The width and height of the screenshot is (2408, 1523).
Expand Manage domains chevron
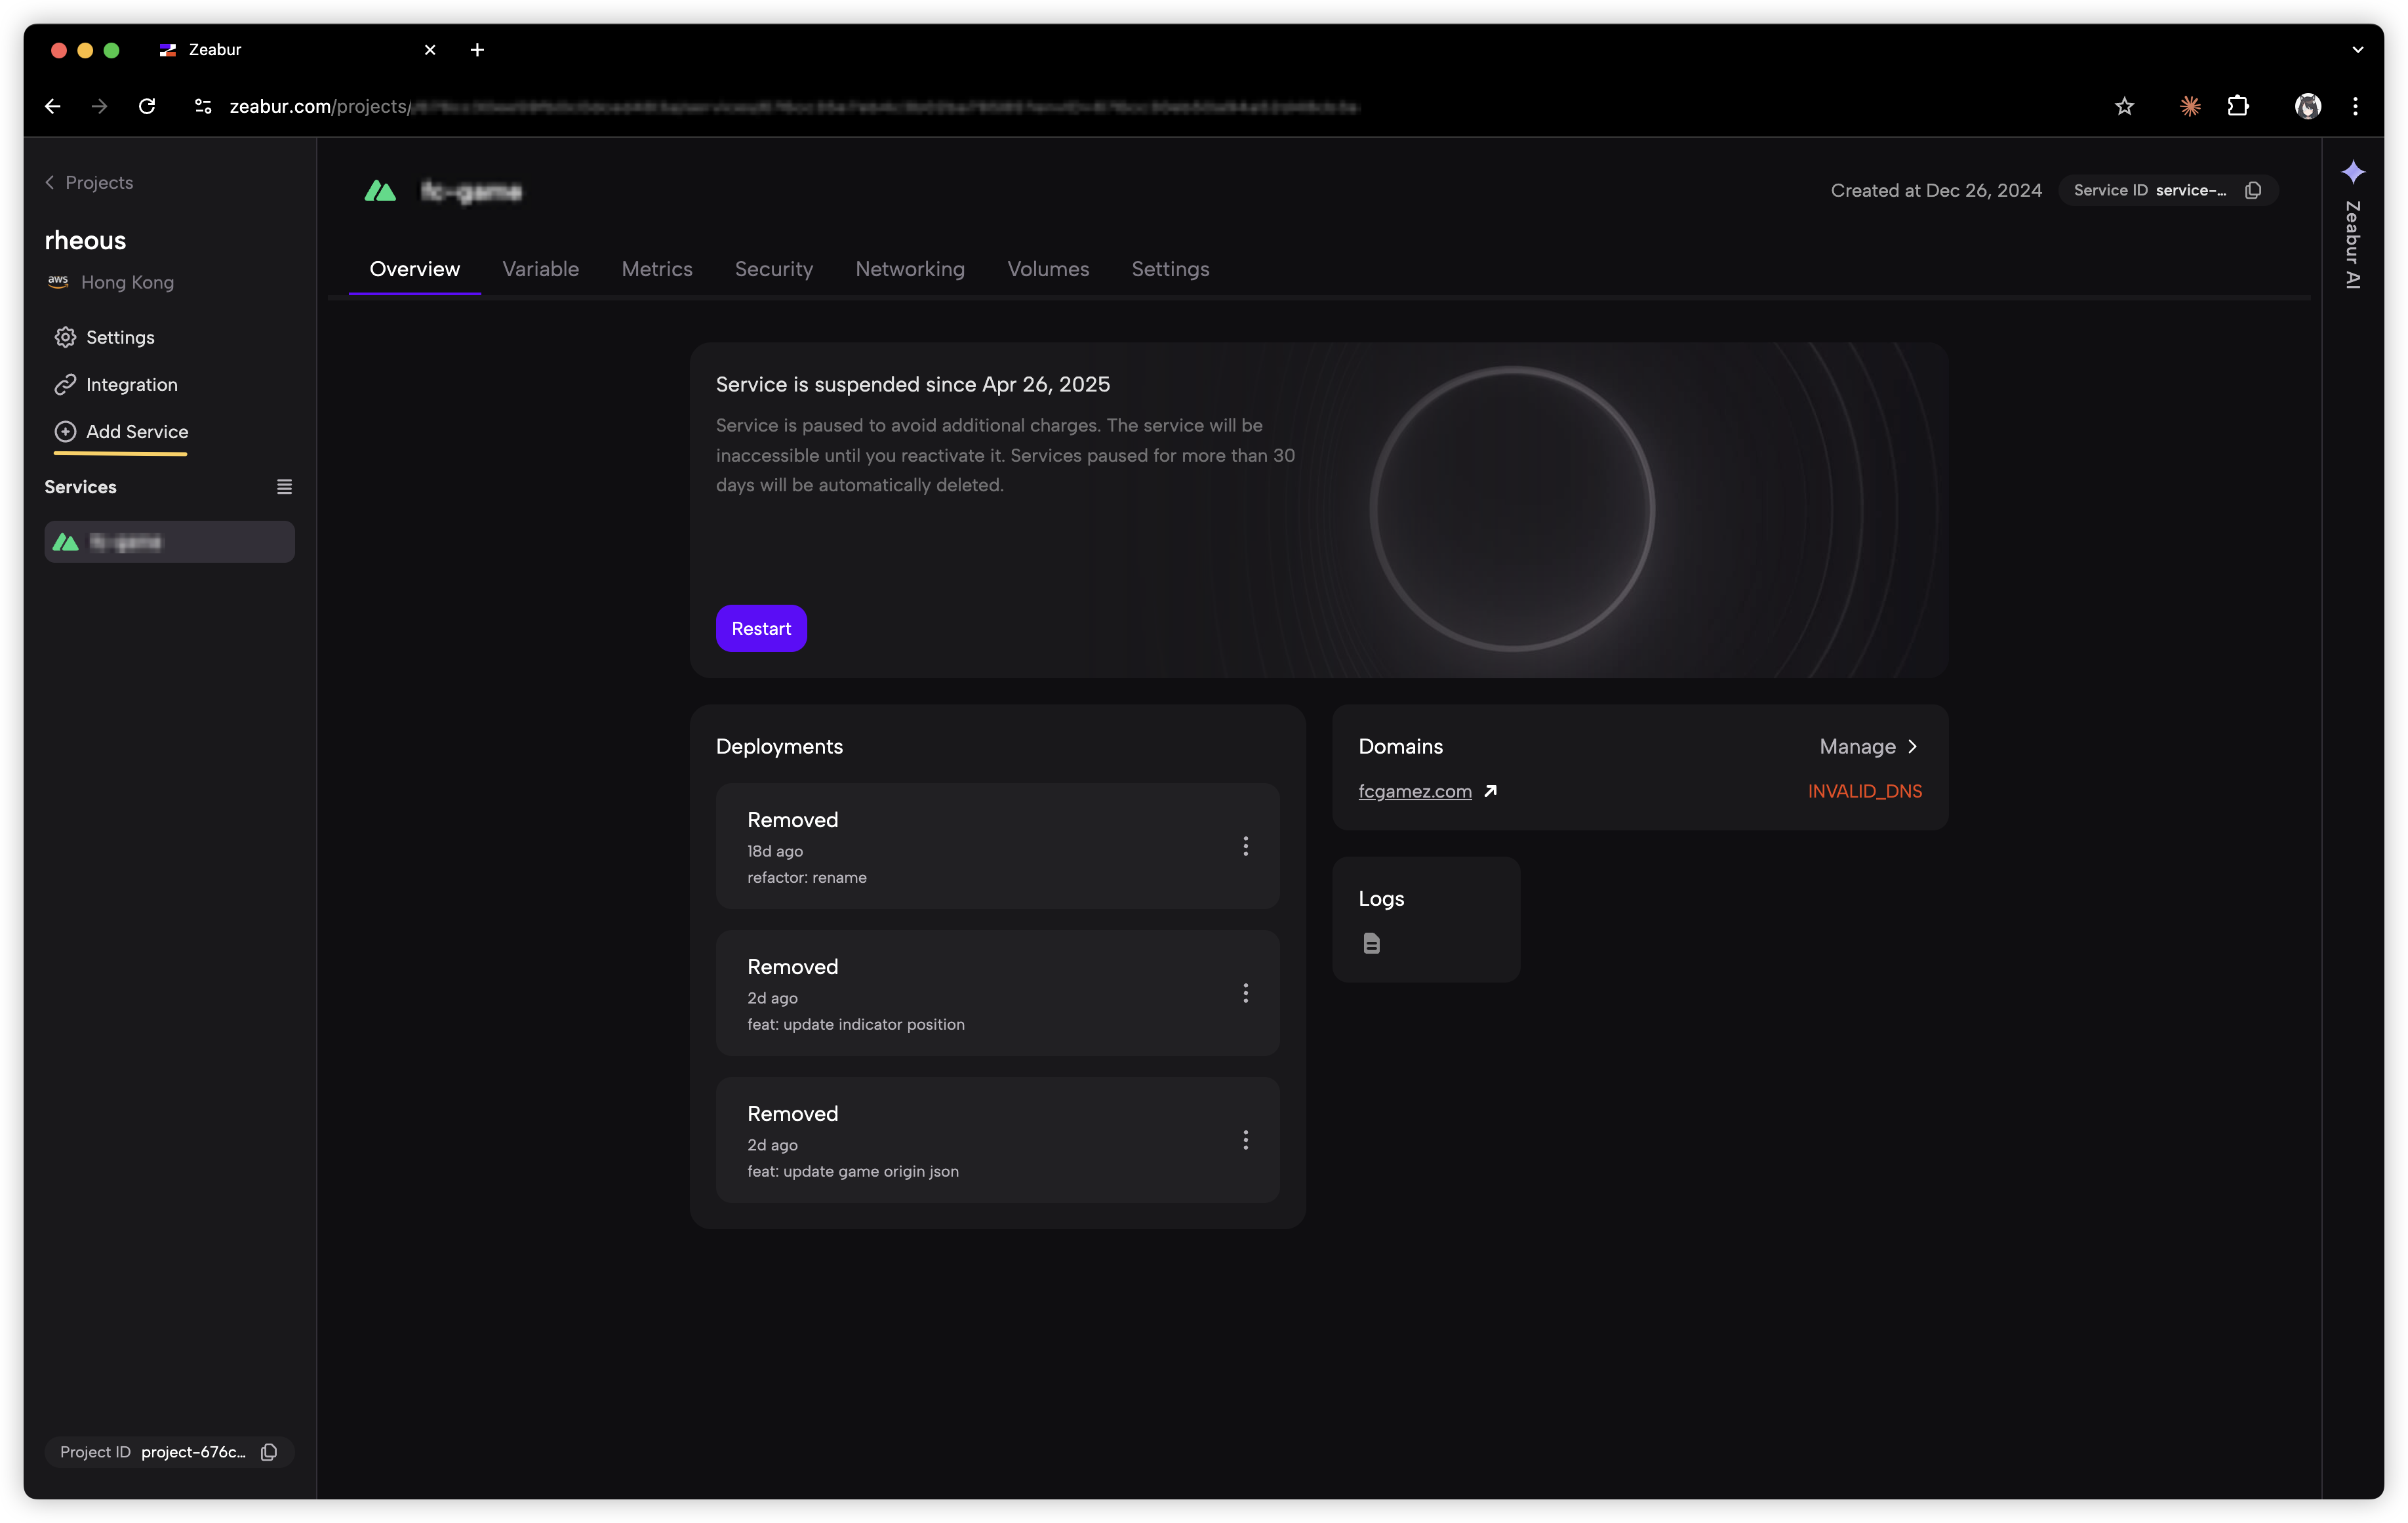pos(1912,746)
